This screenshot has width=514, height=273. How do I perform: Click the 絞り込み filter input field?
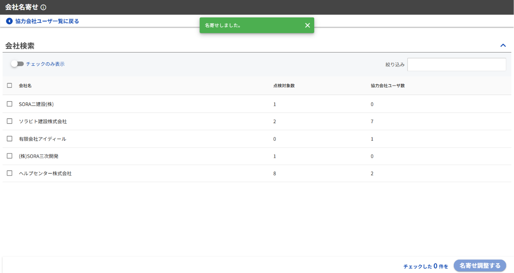[456, 65]
